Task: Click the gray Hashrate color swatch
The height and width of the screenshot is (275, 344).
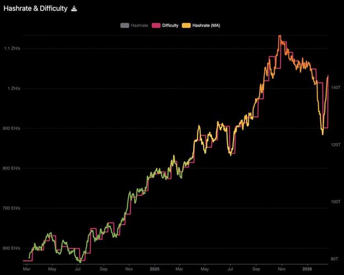Action: tap(124, 25)
